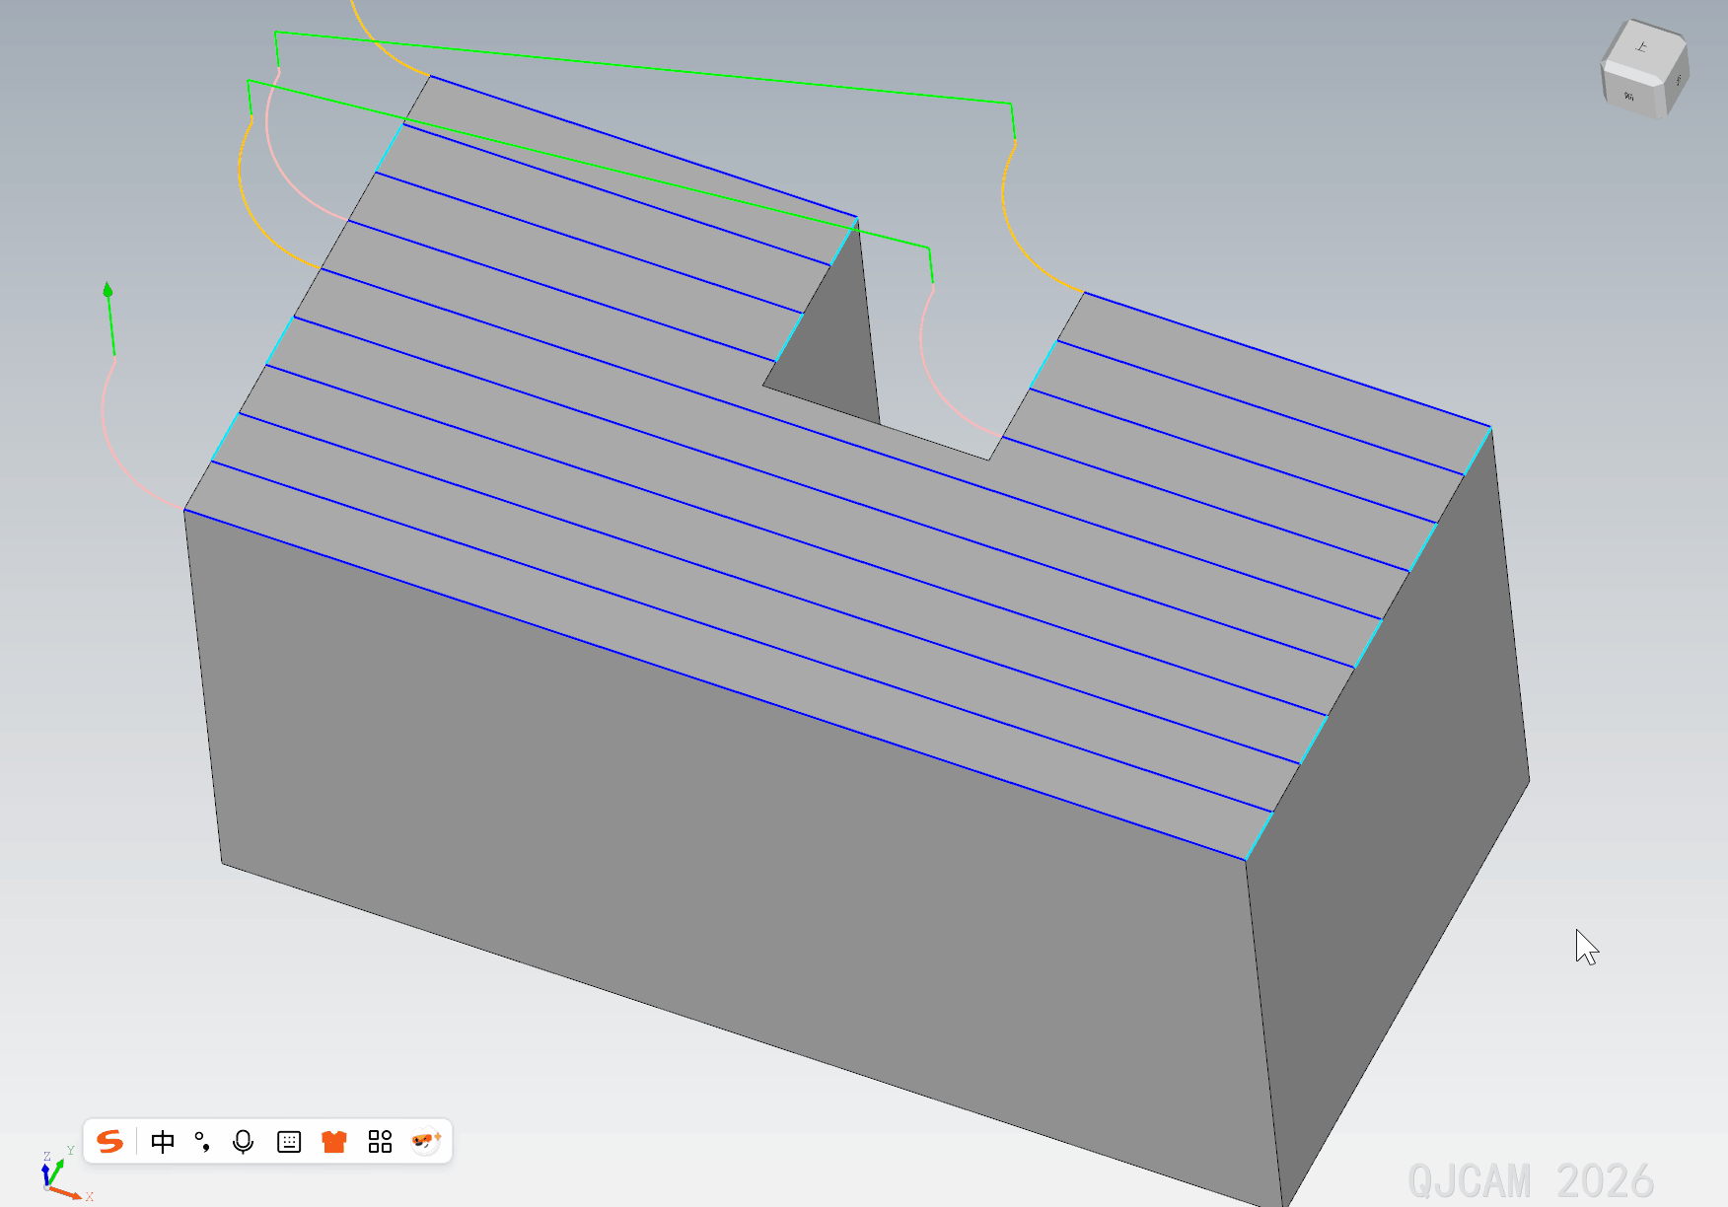Click the Sogou input method logo
Screen dimensions: 1728x1207
[x=110, y=1142]
